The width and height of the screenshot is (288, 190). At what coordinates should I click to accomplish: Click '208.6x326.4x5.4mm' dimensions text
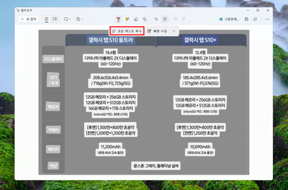111,77
